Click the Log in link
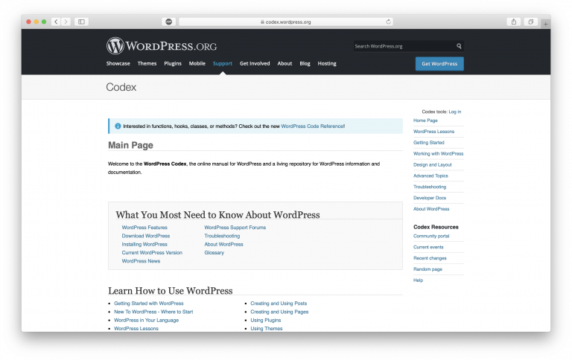Viewport: 572px width, 360px height. click(x=455, y=112)
